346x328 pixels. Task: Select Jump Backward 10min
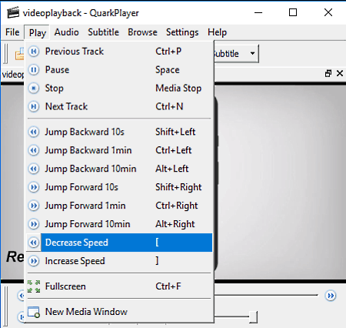point(119,169)
